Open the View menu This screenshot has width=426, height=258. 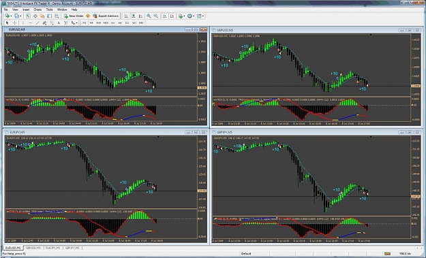coord(15,10)
